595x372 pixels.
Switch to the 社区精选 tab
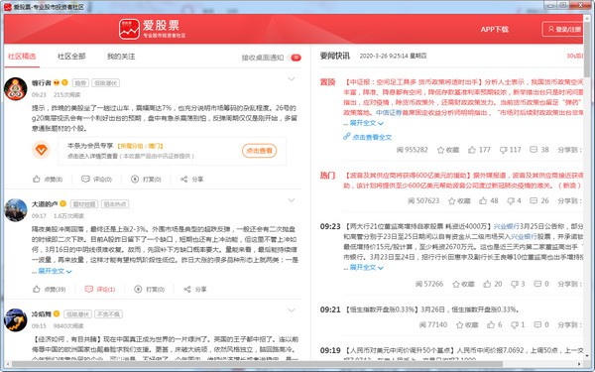(x=22, y=57)
